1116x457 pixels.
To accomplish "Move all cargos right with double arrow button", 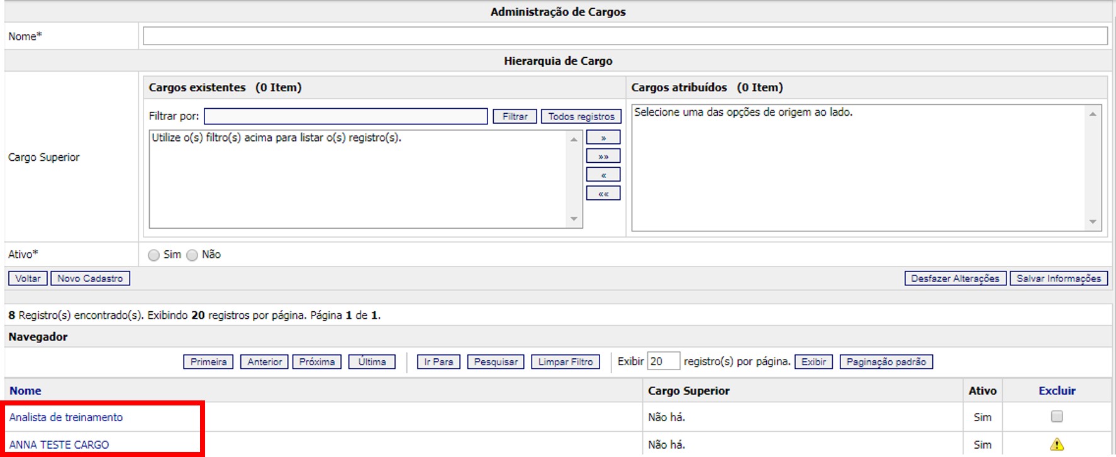I will pos(603,156).
